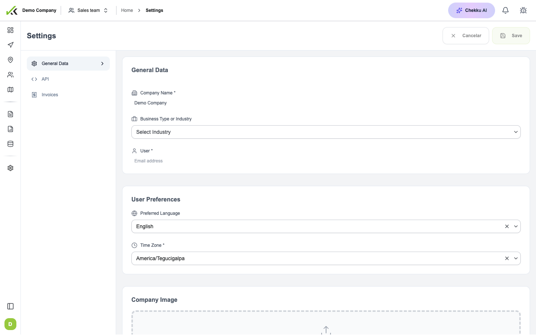Go to Home in the breadcrumb
The image size is (536, 336).
pyautogui.click(x=127, y=10)
